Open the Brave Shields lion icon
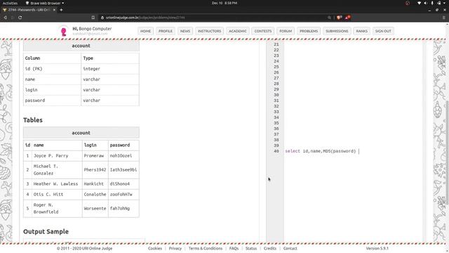This screenshot has height=253, width=449. coord(340,18)
